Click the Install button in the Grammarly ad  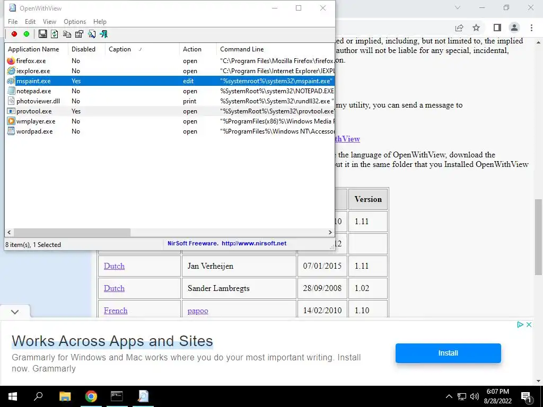point(448,353)
